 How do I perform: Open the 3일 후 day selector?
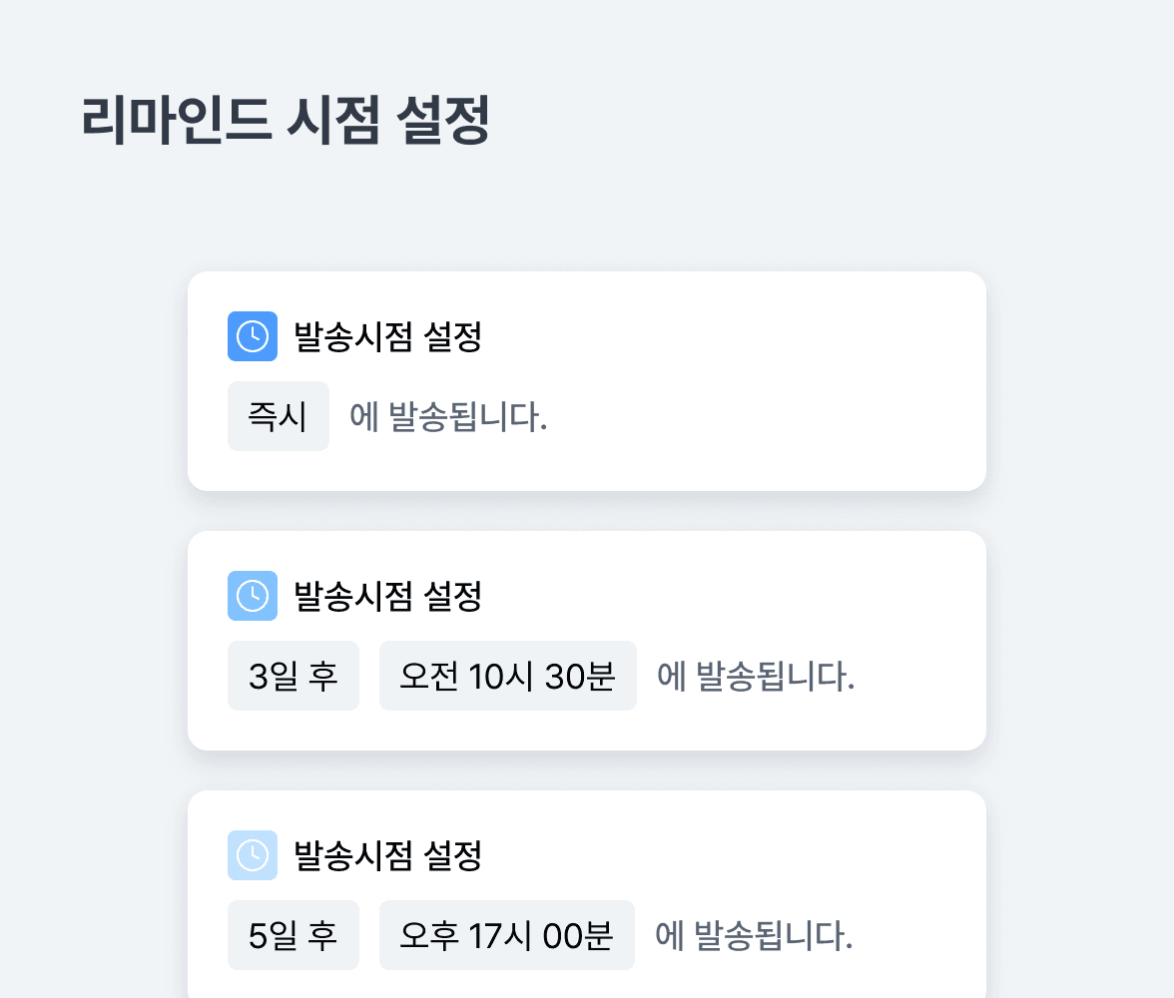(x=293, y=676)
